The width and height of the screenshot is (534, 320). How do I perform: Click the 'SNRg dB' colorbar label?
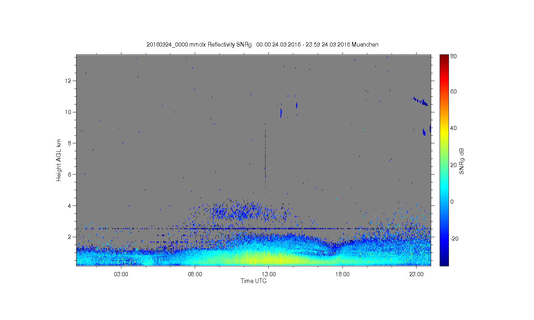(x=462, y=161)
